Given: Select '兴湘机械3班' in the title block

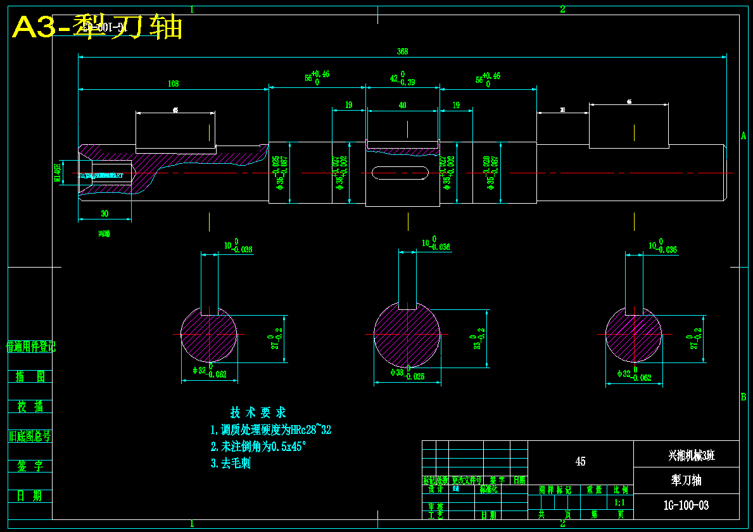Looking at the screenshot, I should (x=692, y=455).
